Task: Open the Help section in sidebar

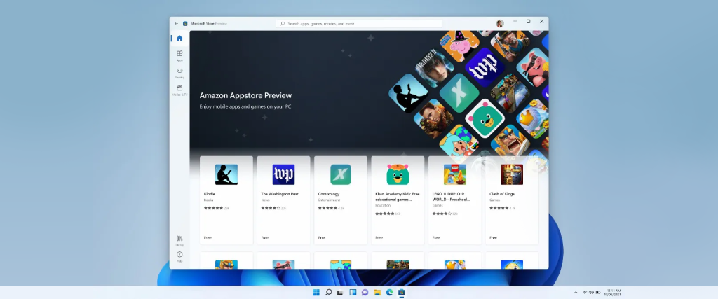Action: tap(179, 257)
